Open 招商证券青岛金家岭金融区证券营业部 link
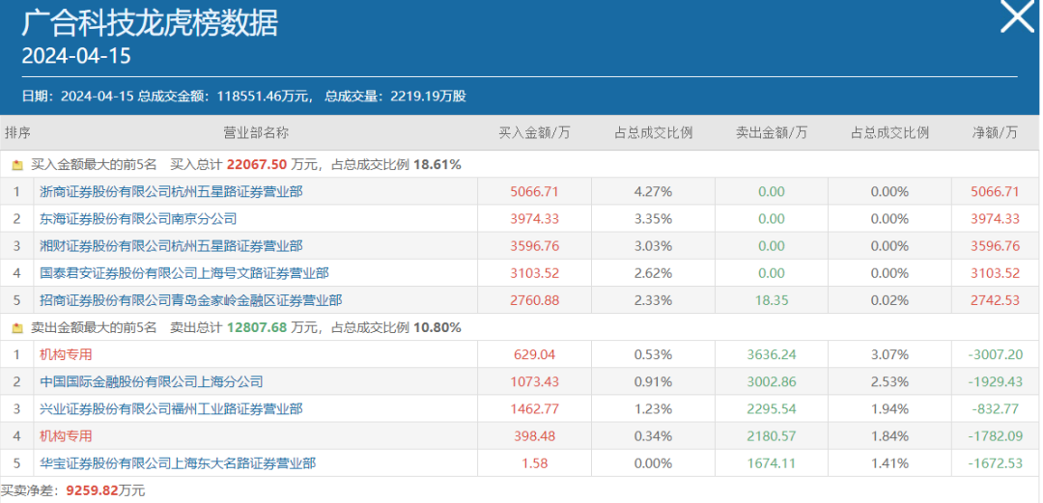 [x=191, y=300]
